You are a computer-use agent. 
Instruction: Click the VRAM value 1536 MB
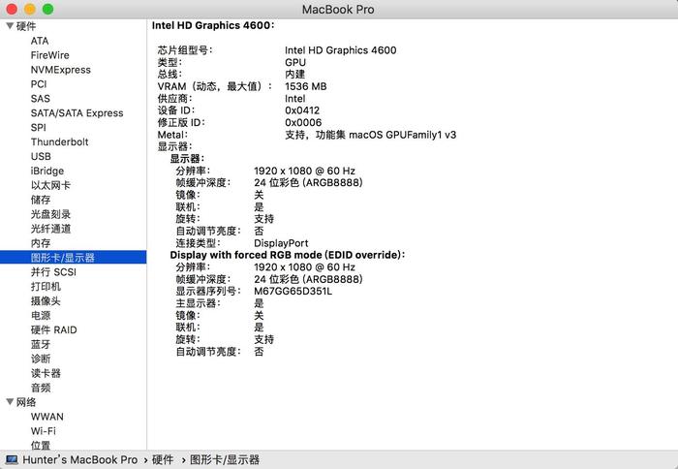coord(306,86)
